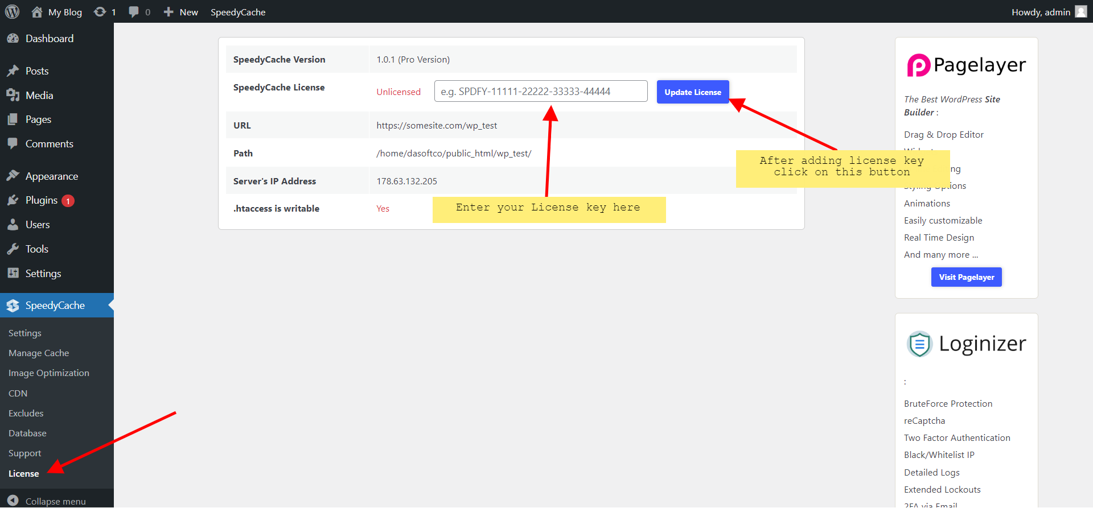The width and height of the screenshot is (1093, 508).
Task: Select the License submenu item
Action: [24, 473]
